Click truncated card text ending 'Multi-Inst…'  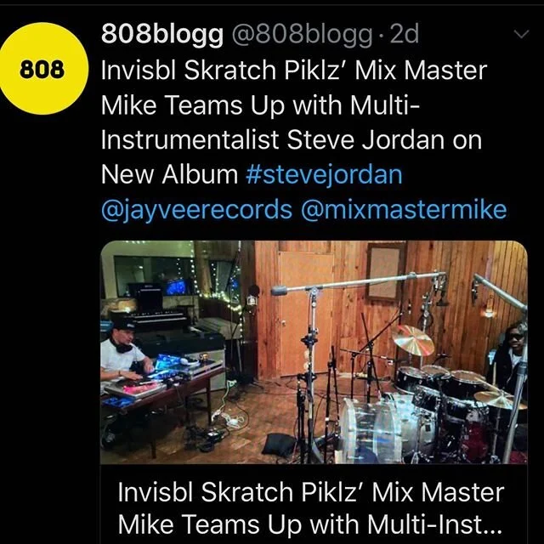[309, 524]
